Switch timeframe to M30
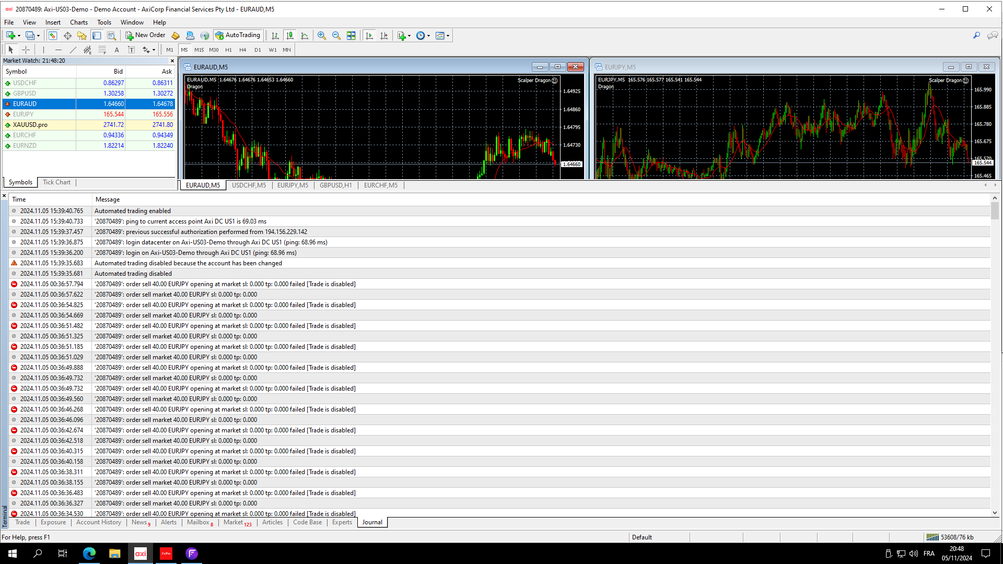 [x=214, y=50]
